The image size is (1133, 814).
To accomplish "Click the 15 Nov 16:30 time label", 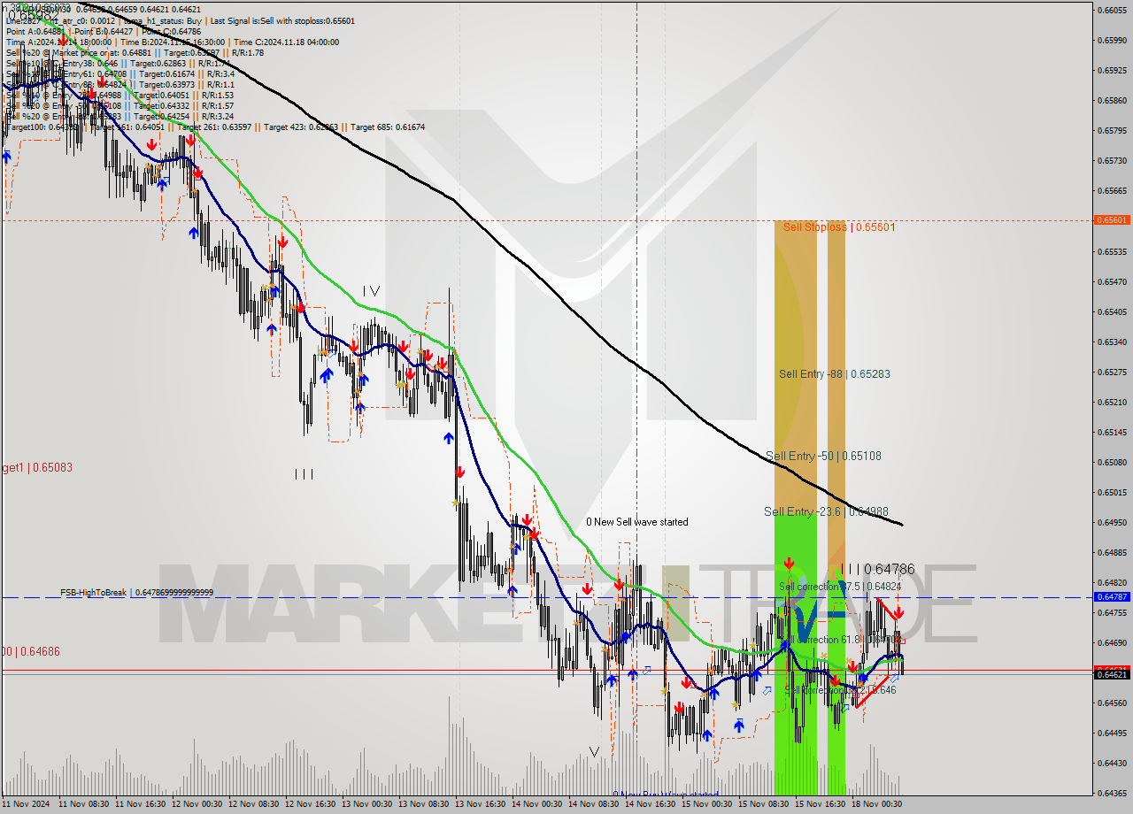I will point(821,804).
